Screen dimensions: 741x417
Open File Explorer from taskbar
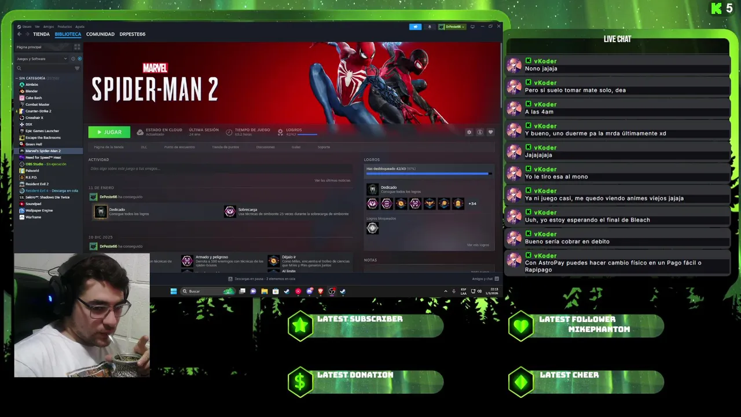click(x=264, y=291)
